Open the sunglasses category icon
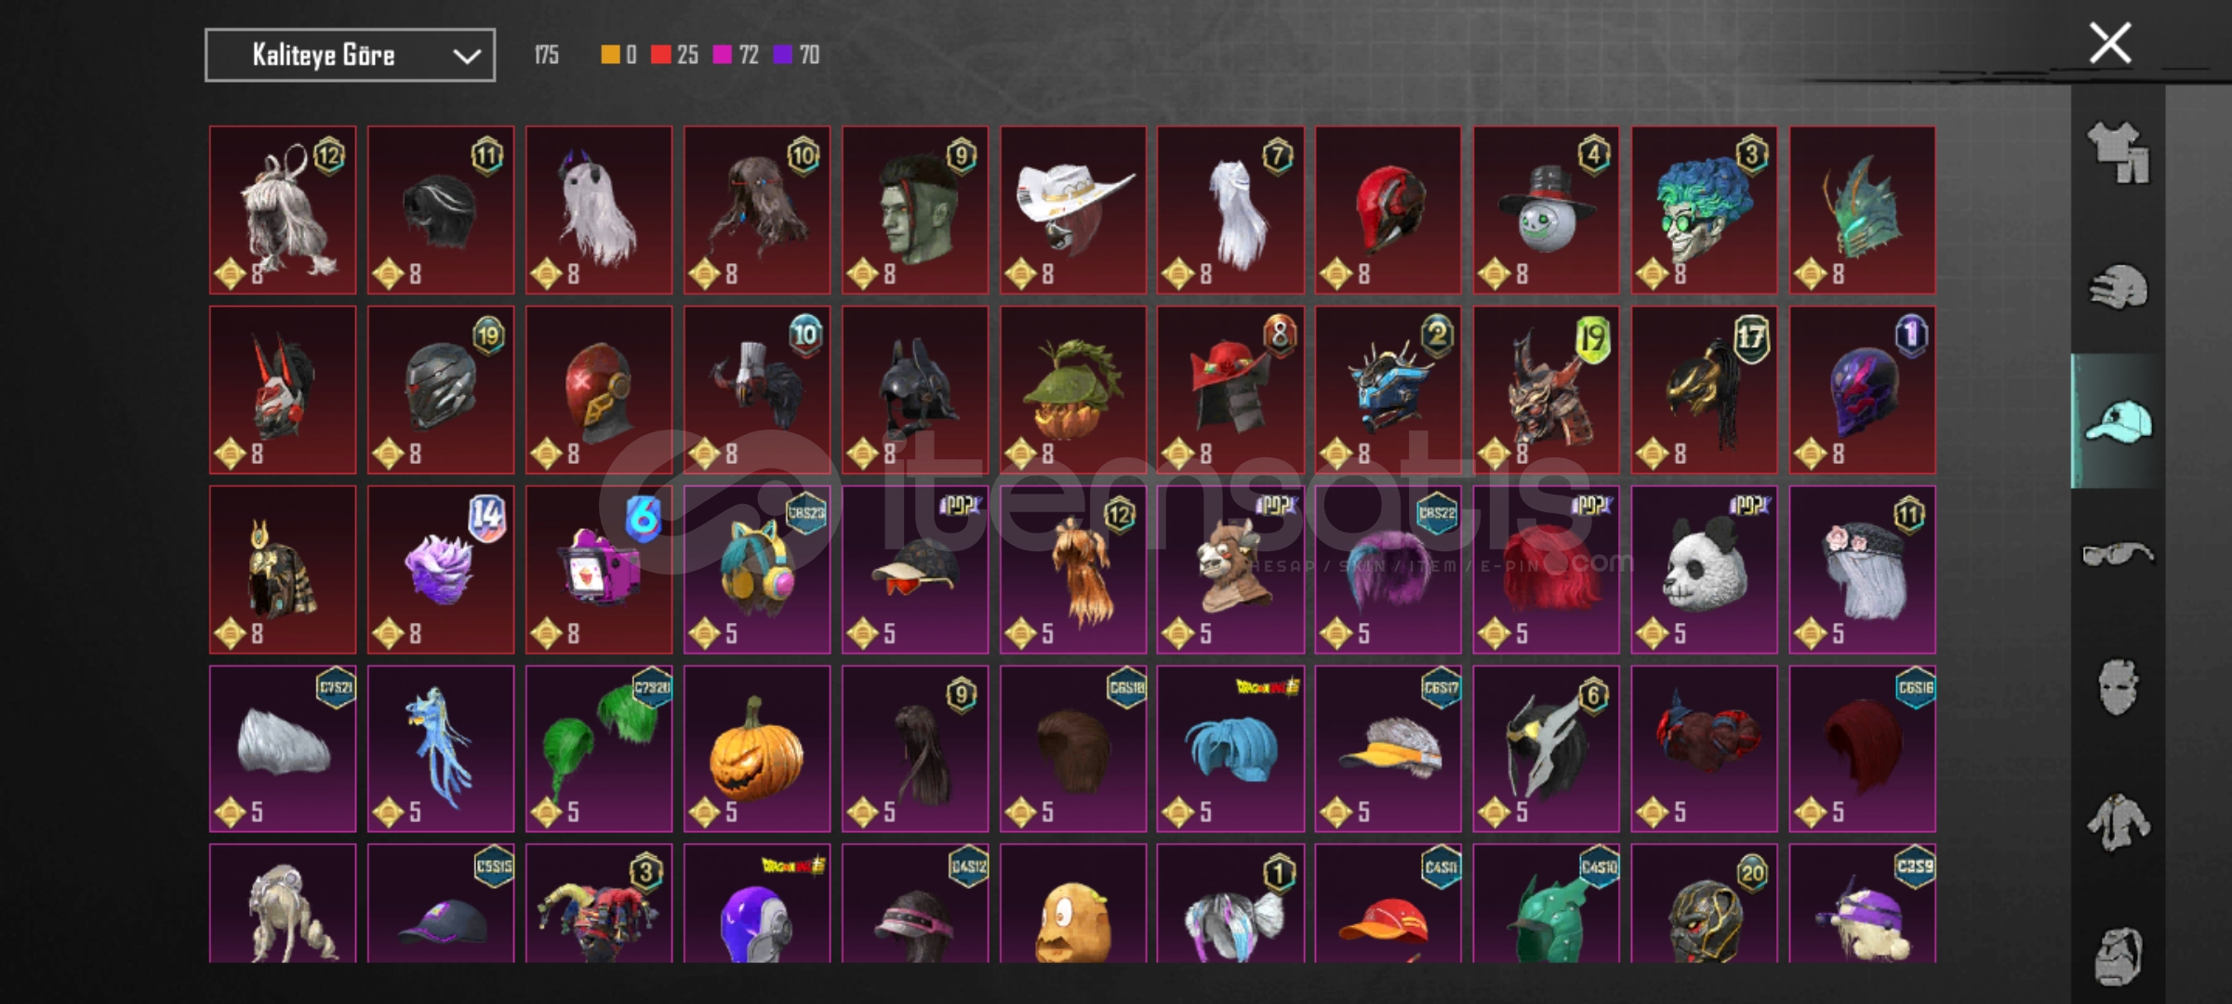 point(2118,555)
